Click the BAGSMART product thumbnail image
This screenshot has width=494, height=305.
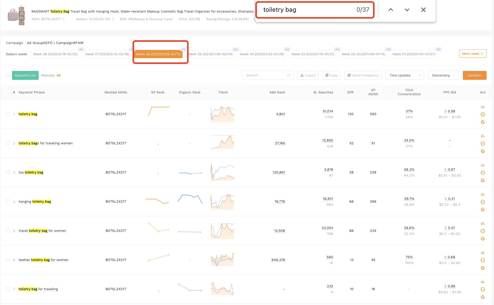click(x=16, y=15)
